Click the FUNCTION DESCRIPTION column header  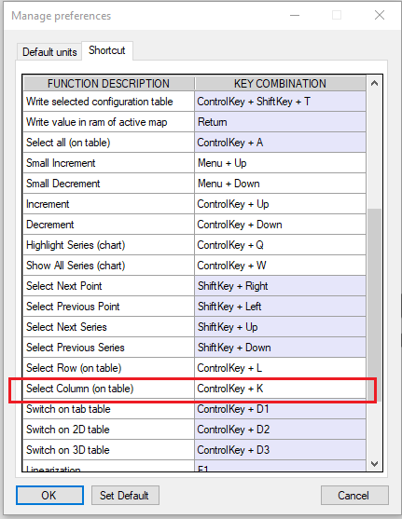tap(109, 84)
